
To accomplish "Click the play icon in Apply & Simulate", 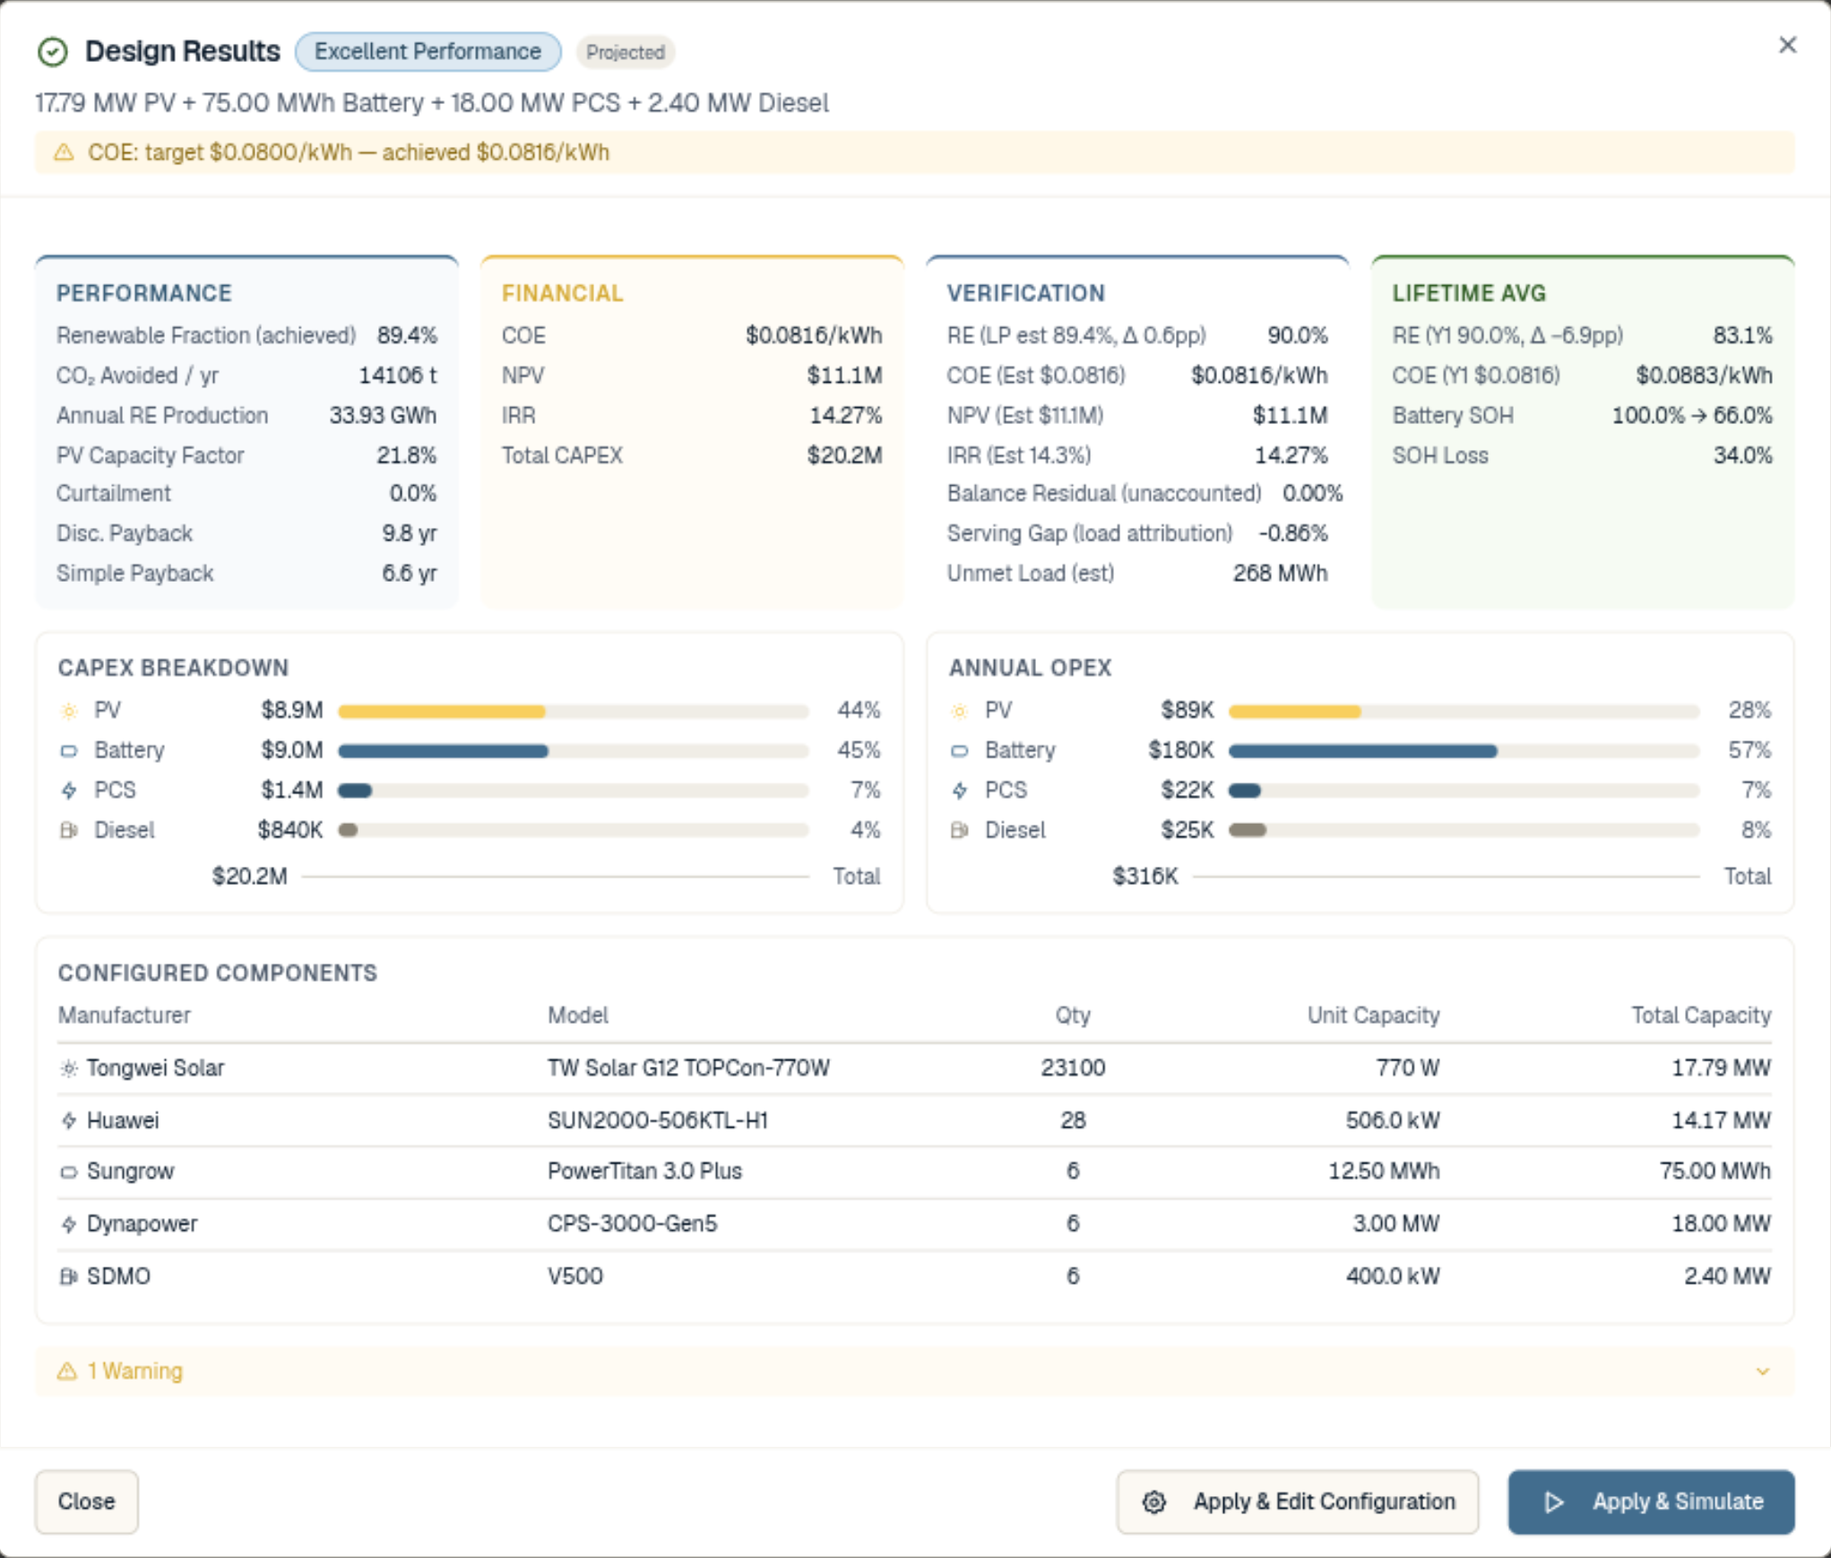I will (1555, 1502).
